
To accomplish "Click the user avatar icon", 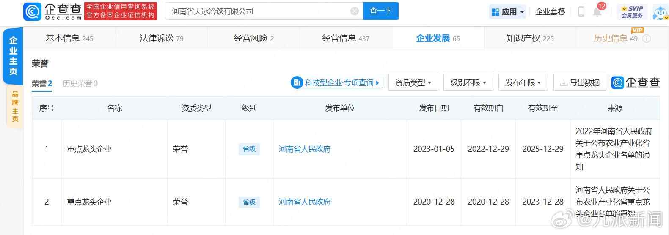I will click(x=660, y=13).
